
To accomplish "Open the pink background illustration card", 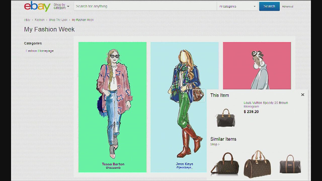I will click(257, 66).
